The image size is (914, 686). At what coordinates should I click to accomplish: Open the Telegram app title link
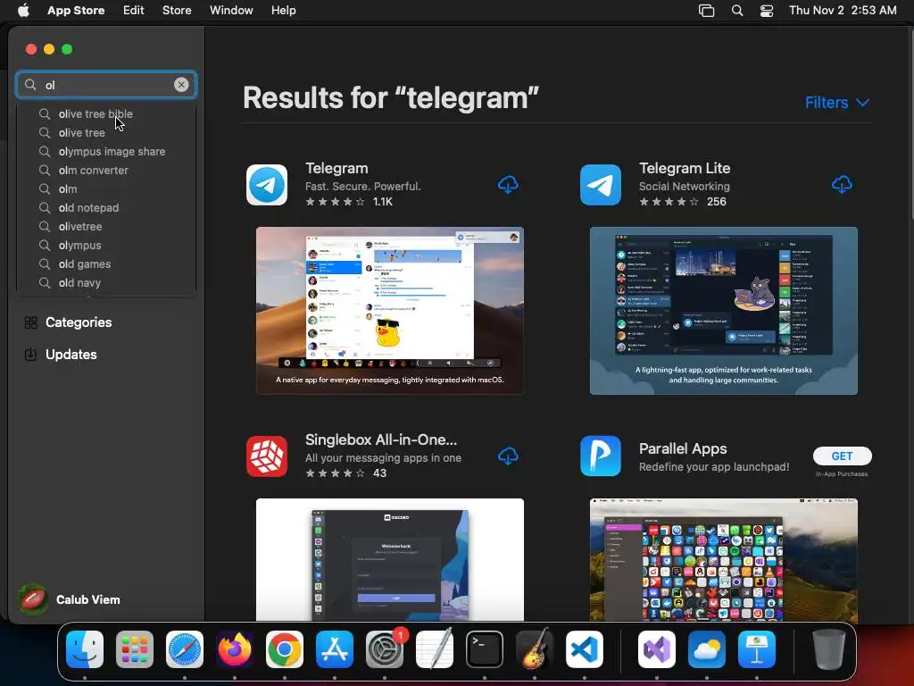pos(337,168)
